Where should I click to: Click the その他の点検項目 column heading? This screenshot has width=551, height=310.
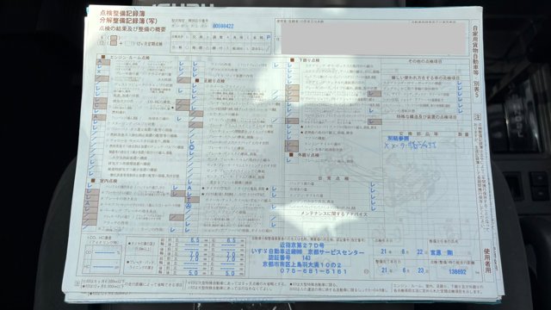click(424, 61)
